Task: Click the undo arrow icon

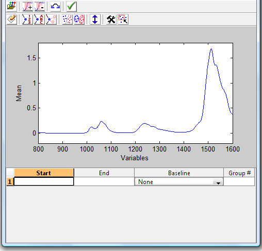Action: 55,6
